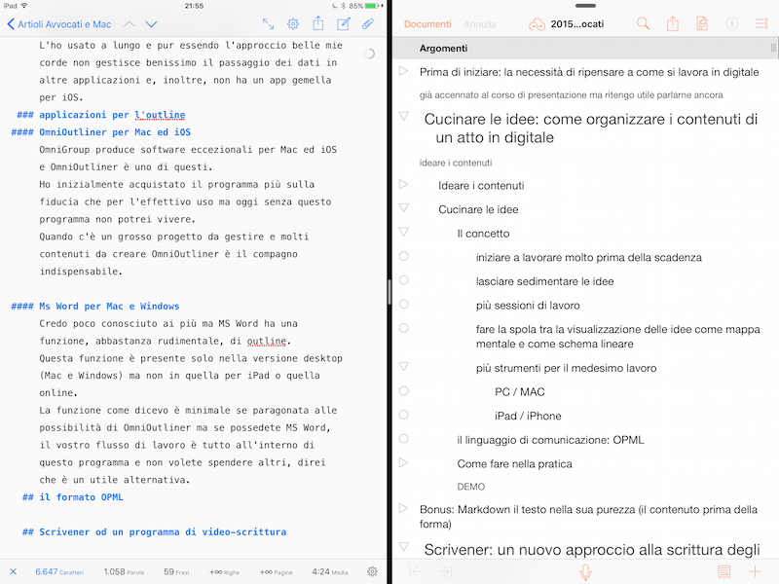Image resolution: width=779 pixels, height=584 pixels.
Task: Search the outline with magnifier icon
Action: (x=643, y=23)
